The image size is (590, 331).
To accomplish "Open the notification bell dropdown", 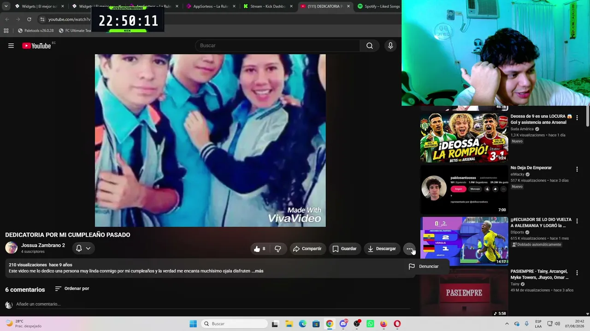I will 83,248.
